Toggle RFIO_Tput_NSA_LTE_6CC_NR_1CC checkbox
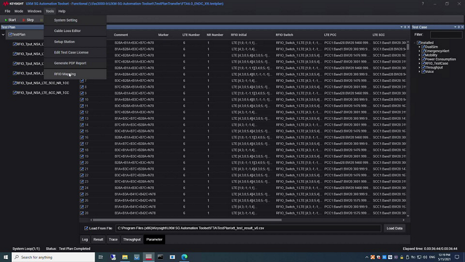 click(15, 93)
